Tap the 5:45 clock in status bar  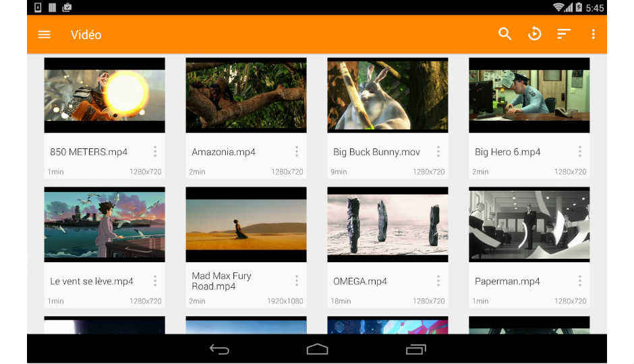coord(595,8)
